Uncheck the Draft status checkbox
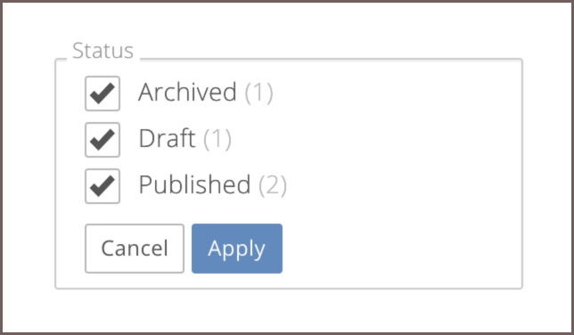The height and width of the screenshot is (335, 574). (x=102, y=140)
